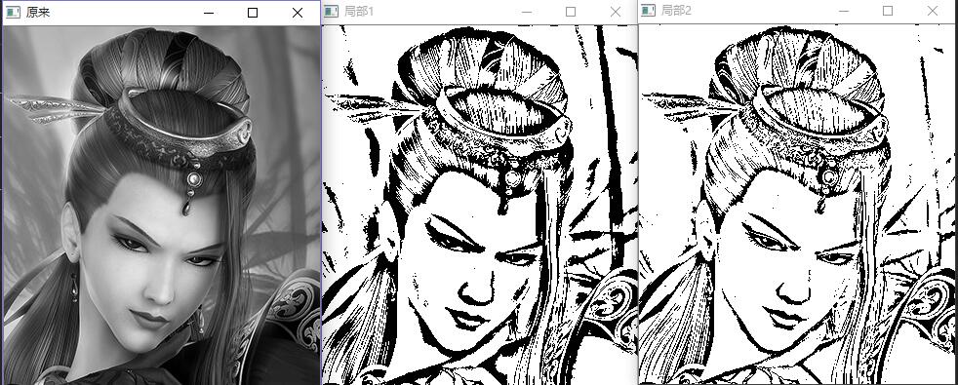
Task: Close the 局部1 window
Action: 616,12
